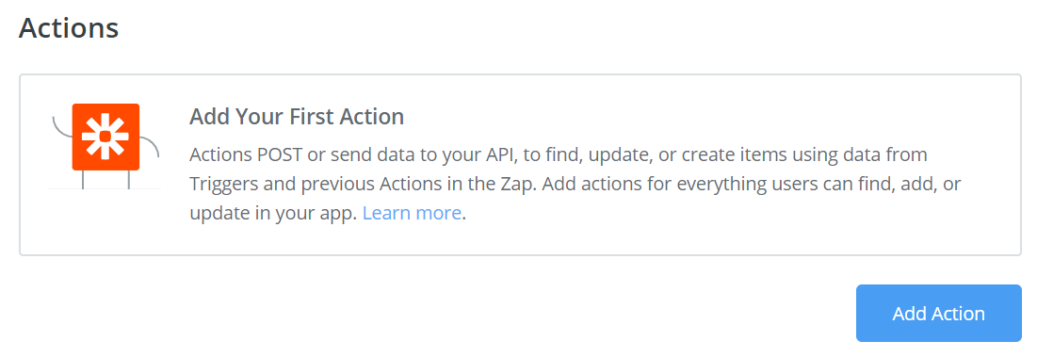Click the mascot's right leg line

(128, 179)
